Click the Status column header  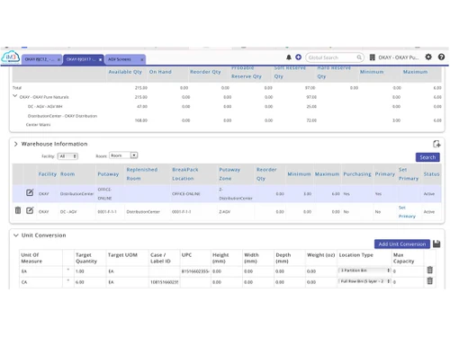pos(431,174)
